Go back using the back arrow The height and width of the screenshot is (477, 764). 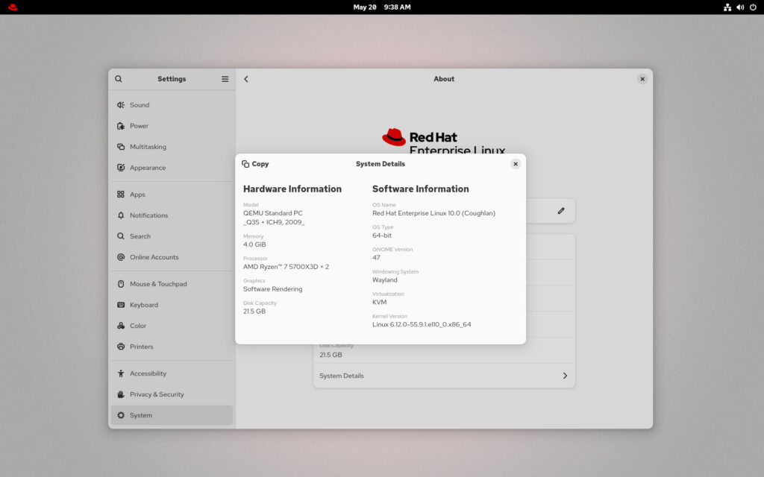[x=246, y=78]
